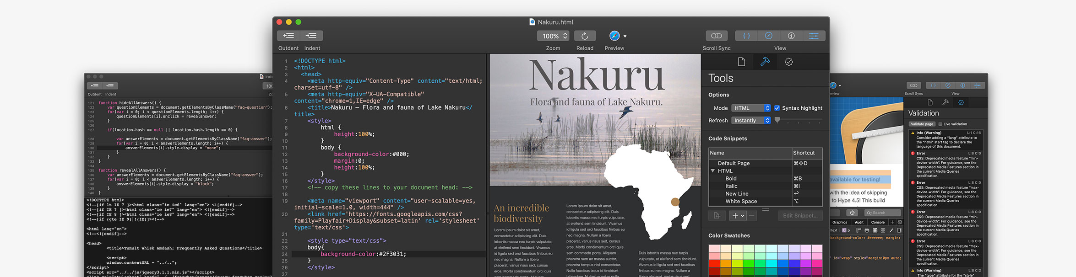Open the Mode HTML dropdown
The image size is (1076, 277).
click(x=751, y=108)
